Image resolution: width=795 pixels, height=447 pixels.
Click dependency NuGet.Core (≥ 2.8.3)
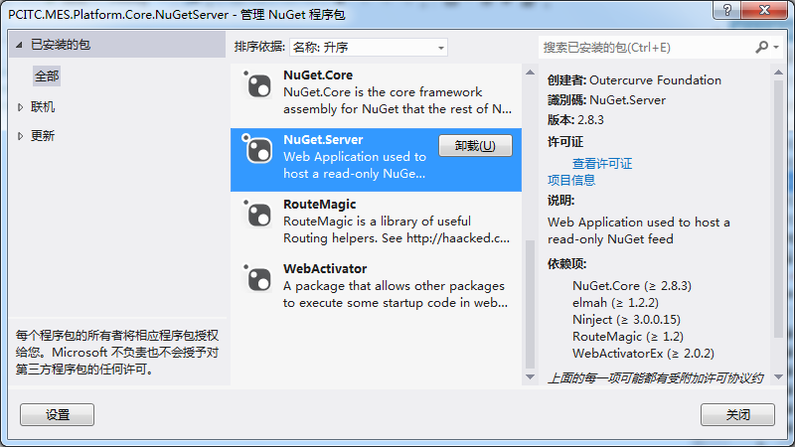pyautogui.click(x=632, y=285)
